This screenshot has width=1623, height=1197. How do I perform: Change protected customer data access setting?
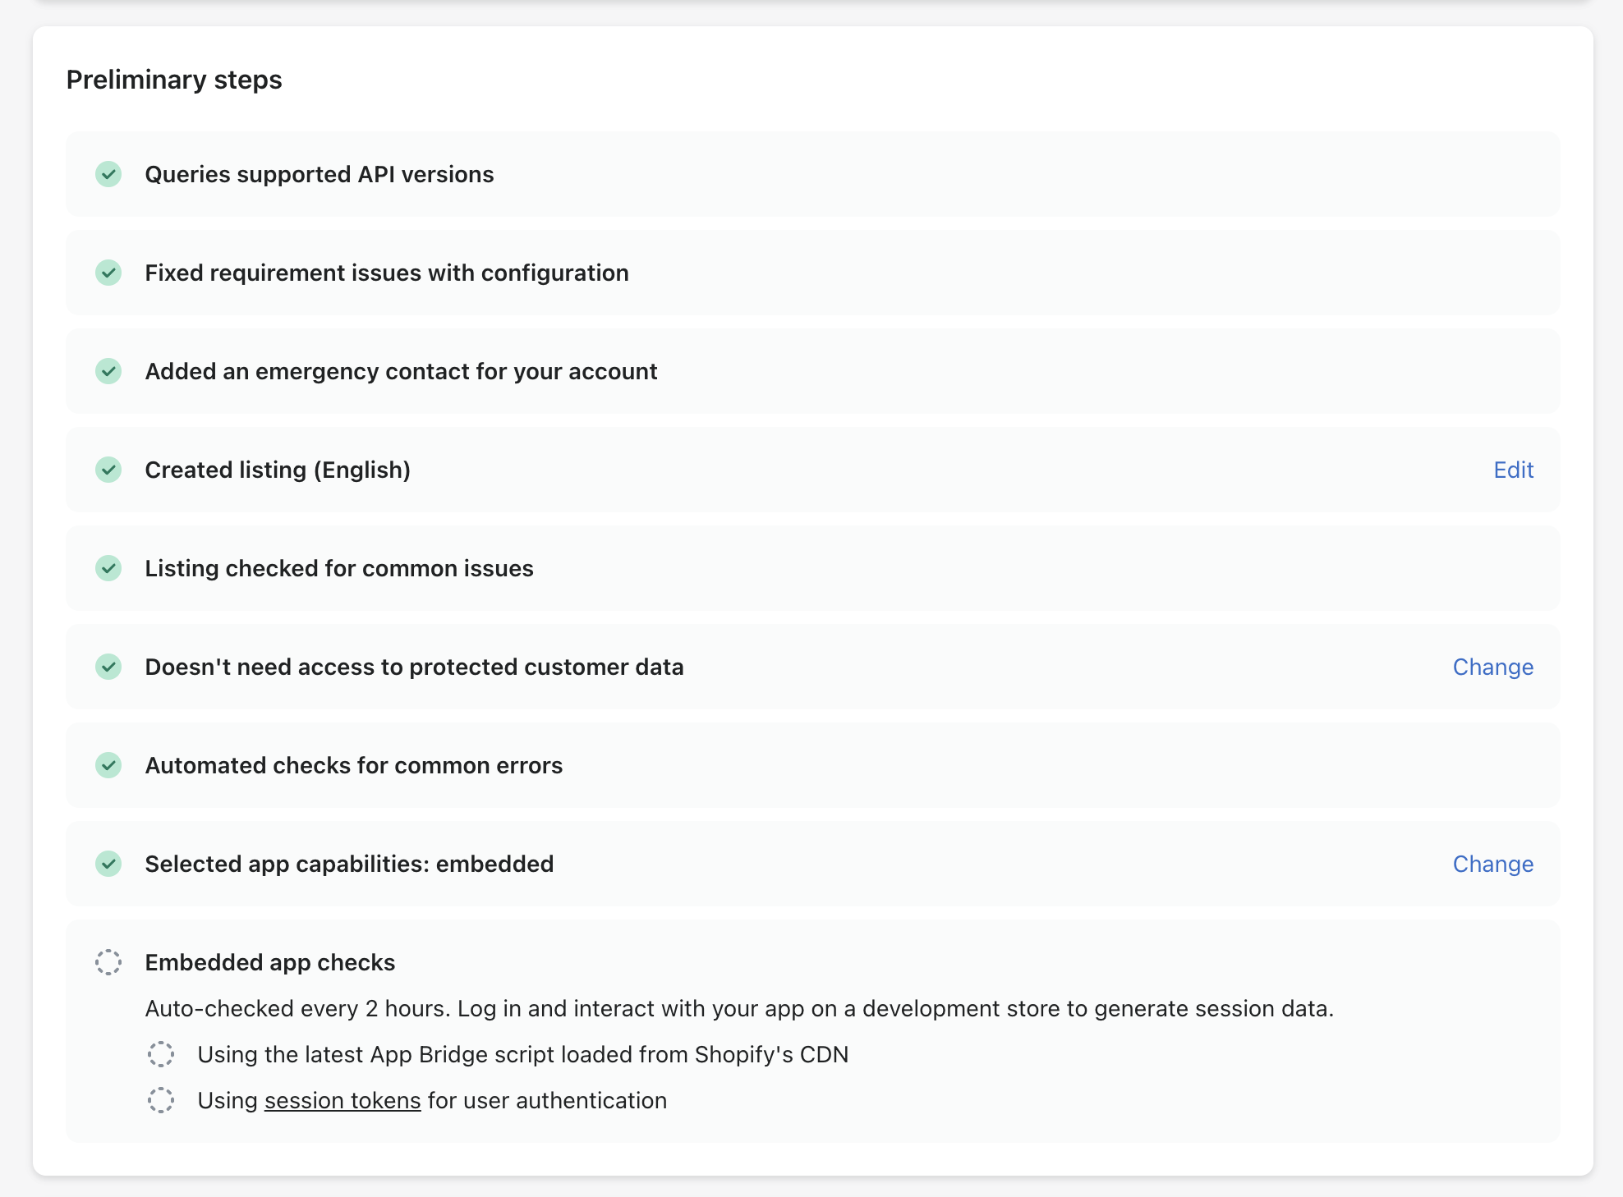coord(1492,667)
